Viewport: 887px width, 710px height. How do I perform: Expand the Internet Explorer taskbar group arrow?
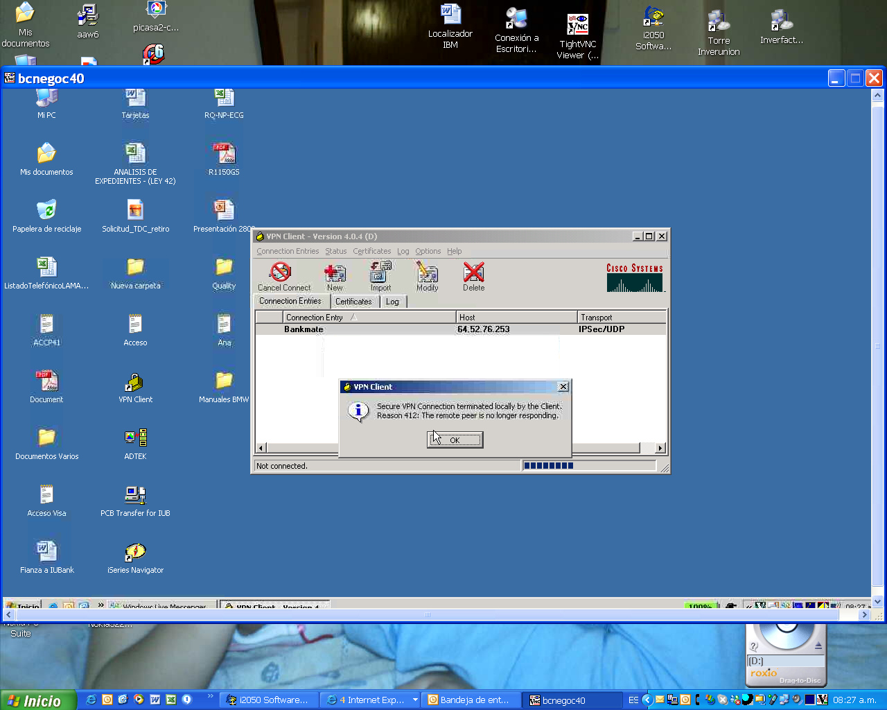coord(415,700)
